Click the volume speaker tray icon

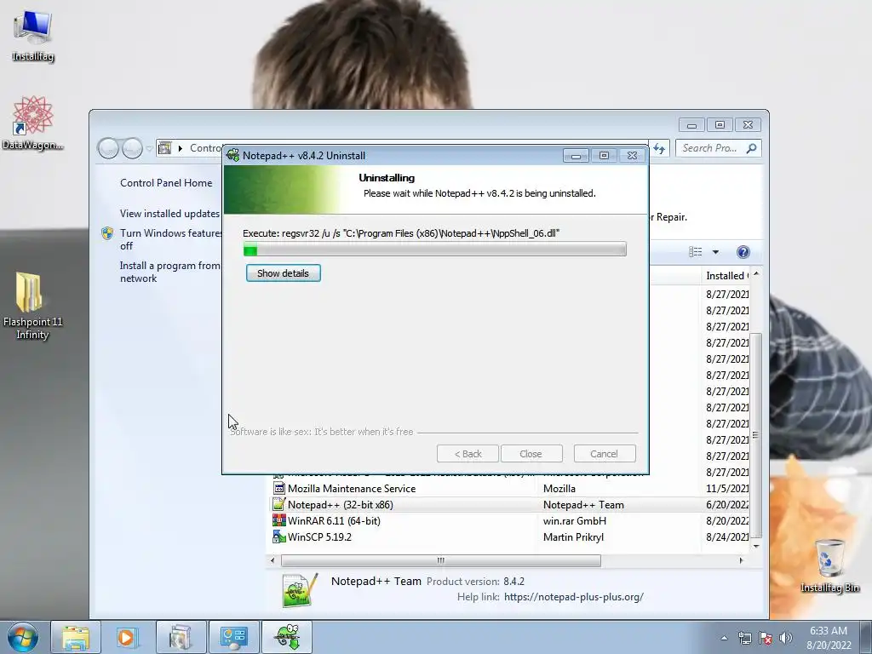[x=785, y=638]
